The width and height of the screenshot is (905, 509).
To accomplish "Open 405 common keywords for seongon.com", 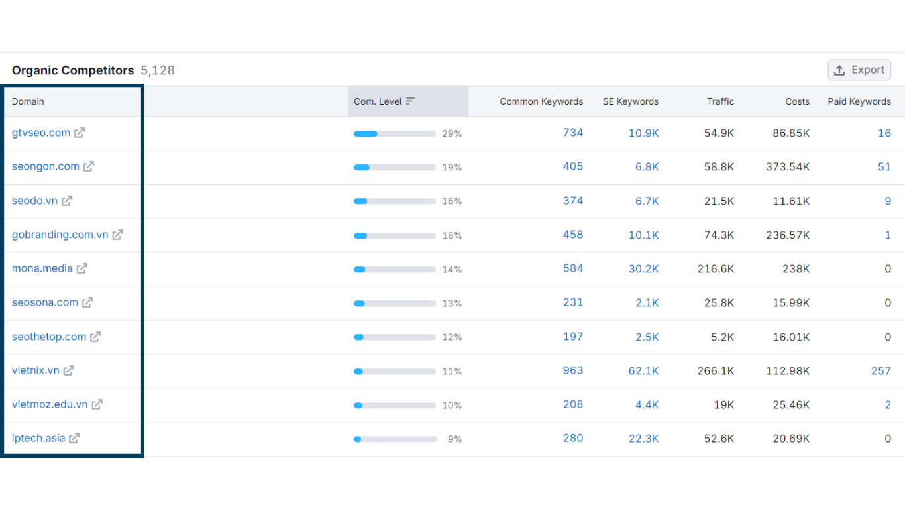I will coord(573,166).
